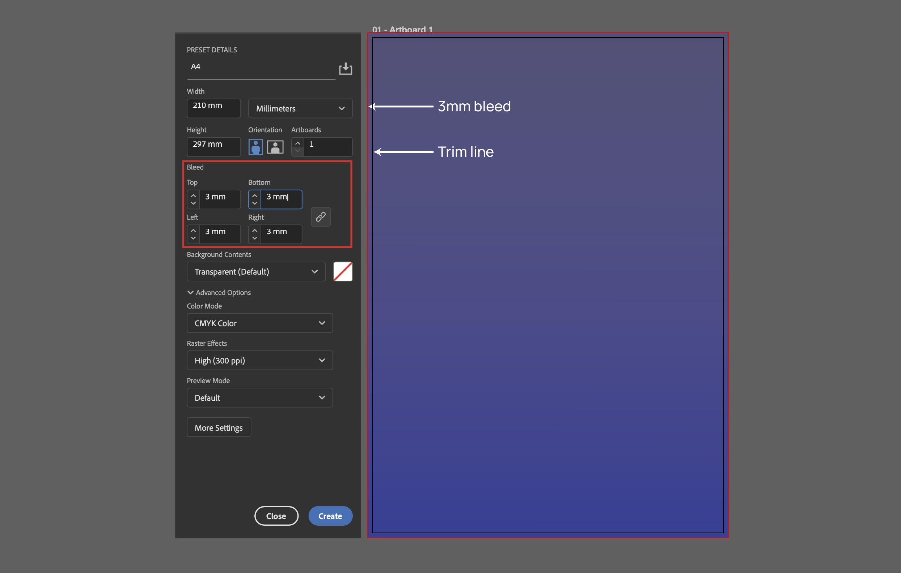901x573 pixels.
Task: Open the Preview Mode dropdown
Action: pos(259,397)
